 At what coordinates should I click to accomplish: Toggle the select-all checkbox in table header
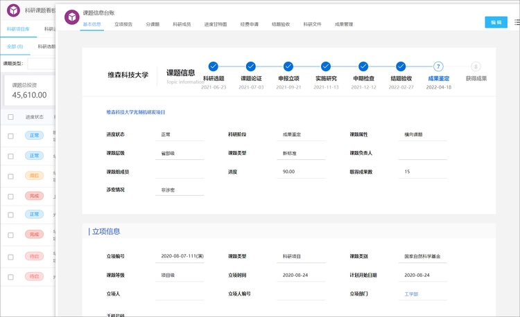pyautogui.click(x=10, y=117)
